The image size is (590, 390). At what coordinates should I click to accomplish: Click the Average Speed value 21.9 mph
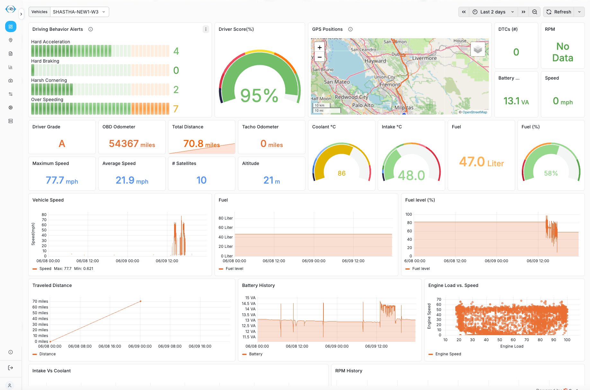click(x=132, y=180)
